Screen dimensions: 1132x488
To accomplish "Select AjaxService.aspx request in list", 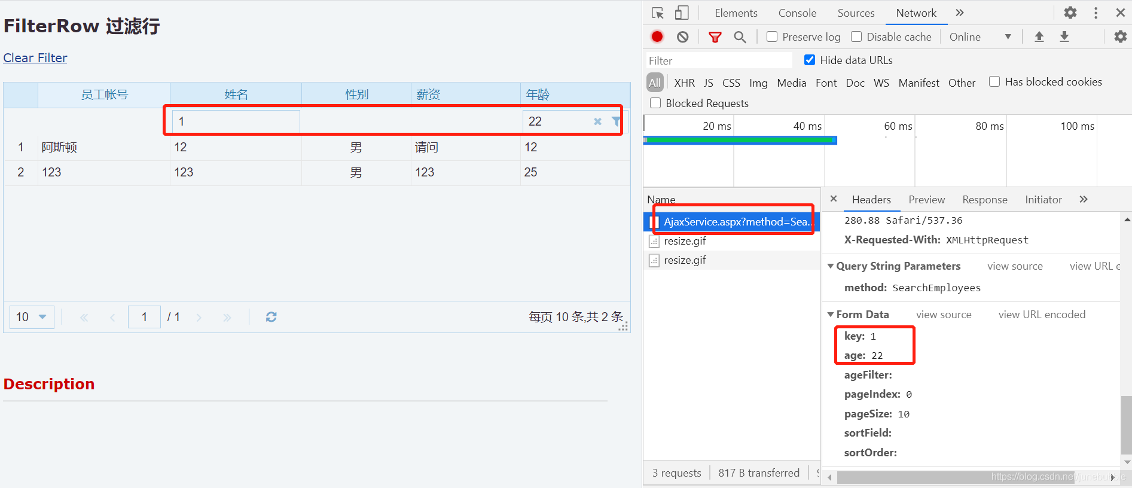I will click(731, 222).
